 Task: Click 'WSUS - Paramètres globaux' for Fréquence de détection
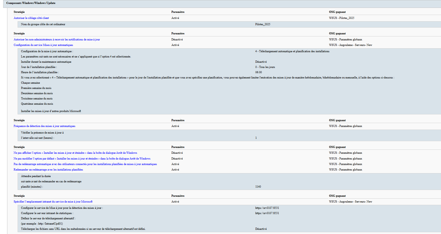pos(346,126)
